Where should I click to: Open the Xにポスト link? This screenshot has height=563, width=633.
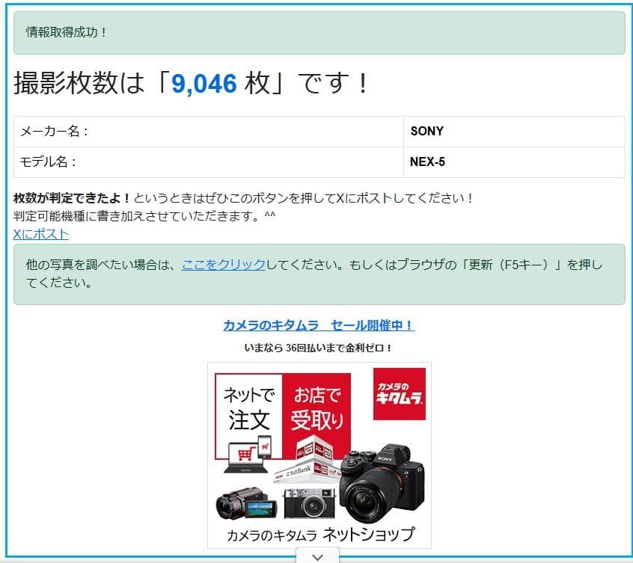[x=41, y=234]
